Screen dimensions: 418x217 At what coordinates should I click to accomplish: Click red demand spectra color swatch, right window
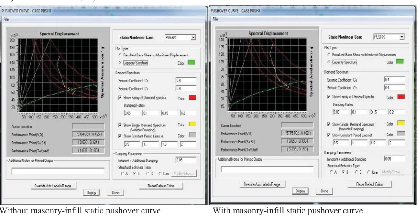(x=401, y=96)
